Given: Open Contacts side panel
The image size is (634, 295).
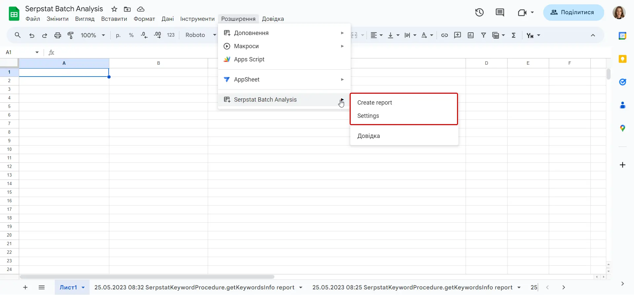Looking at the screenshot, I should pos(622,105).
